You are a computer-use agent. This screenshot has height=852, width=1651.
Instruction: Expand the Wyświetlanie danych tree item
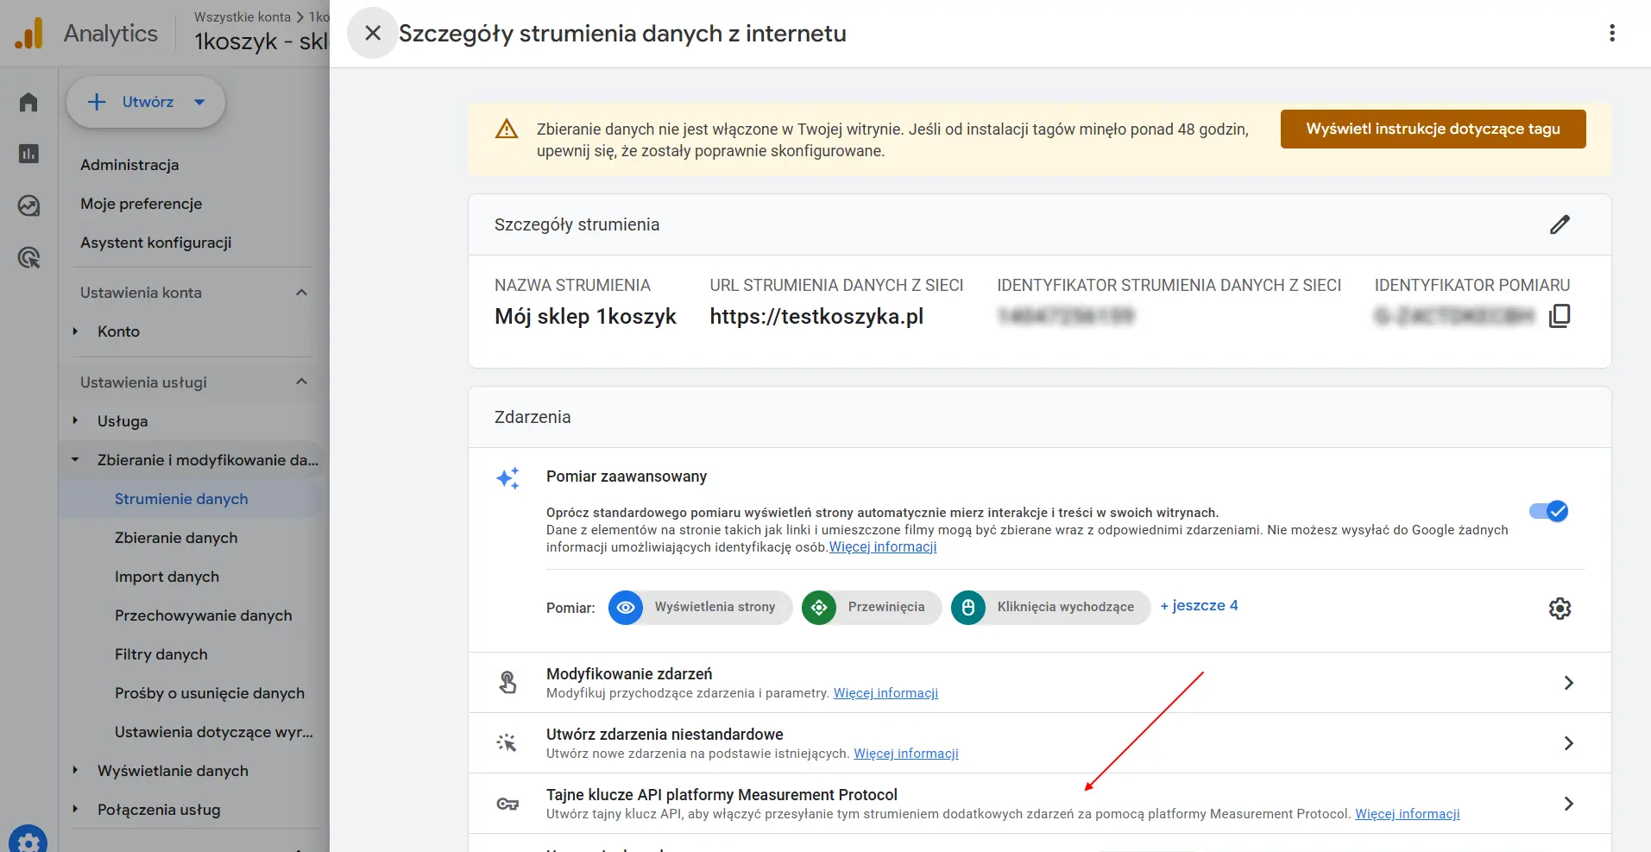[76, 771]
